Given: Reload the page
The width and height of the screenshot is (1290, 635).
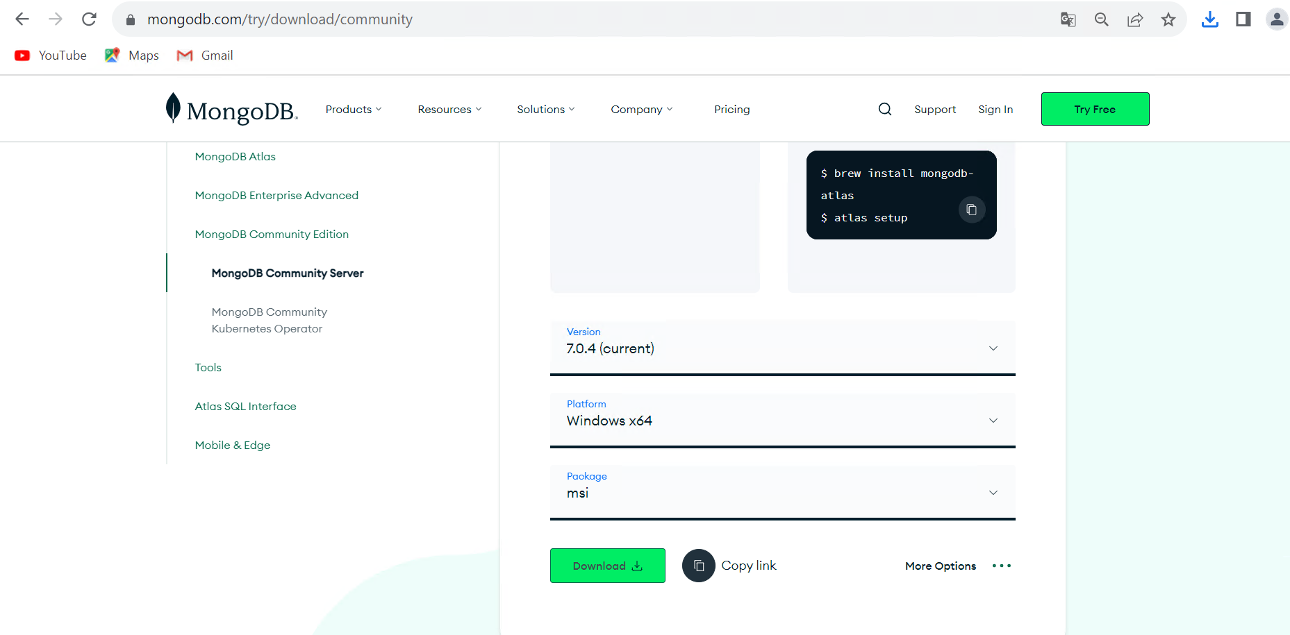Looking at the screenshot, I should 89,19.
